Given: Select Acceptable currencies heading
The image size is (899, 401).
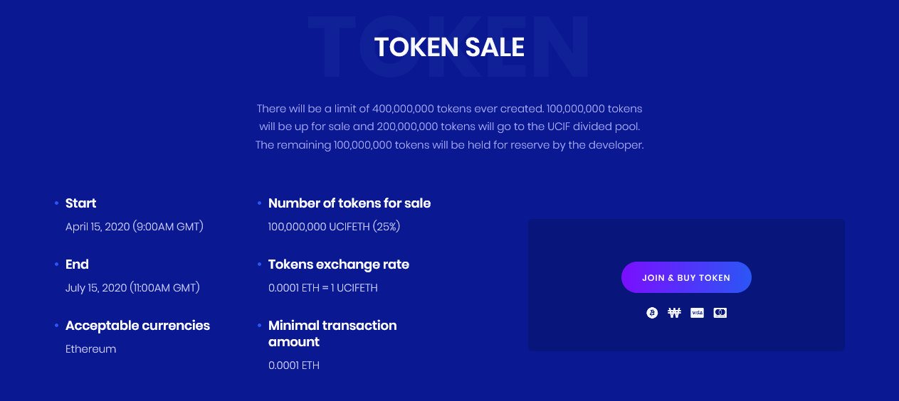Looking at the screenshot, I should point(137,326).
